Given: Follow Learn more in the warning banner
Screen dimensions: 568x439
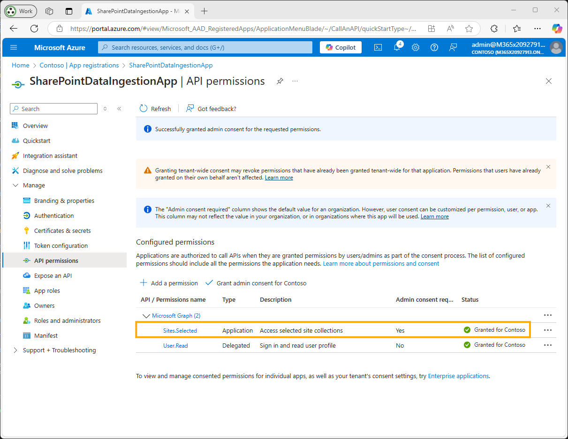Looking at the screenshot, I should pyautogui.click(x=279, y=178).
